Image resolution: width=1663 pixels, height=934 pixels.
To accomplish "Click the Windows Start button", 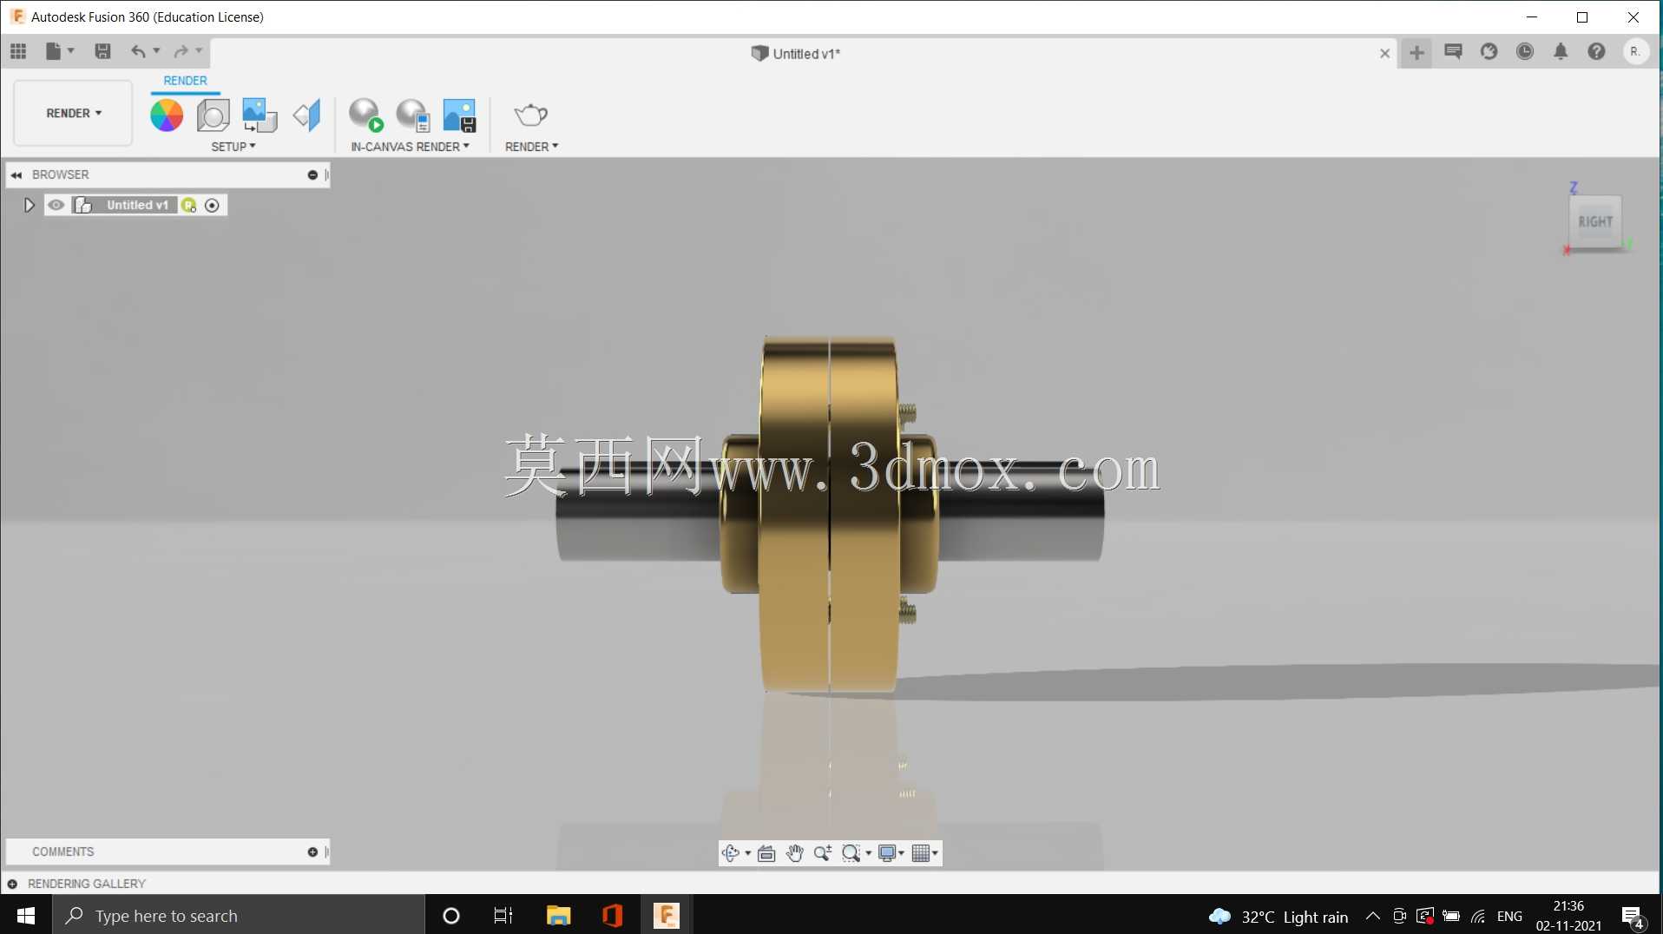I will click(26, 916).
